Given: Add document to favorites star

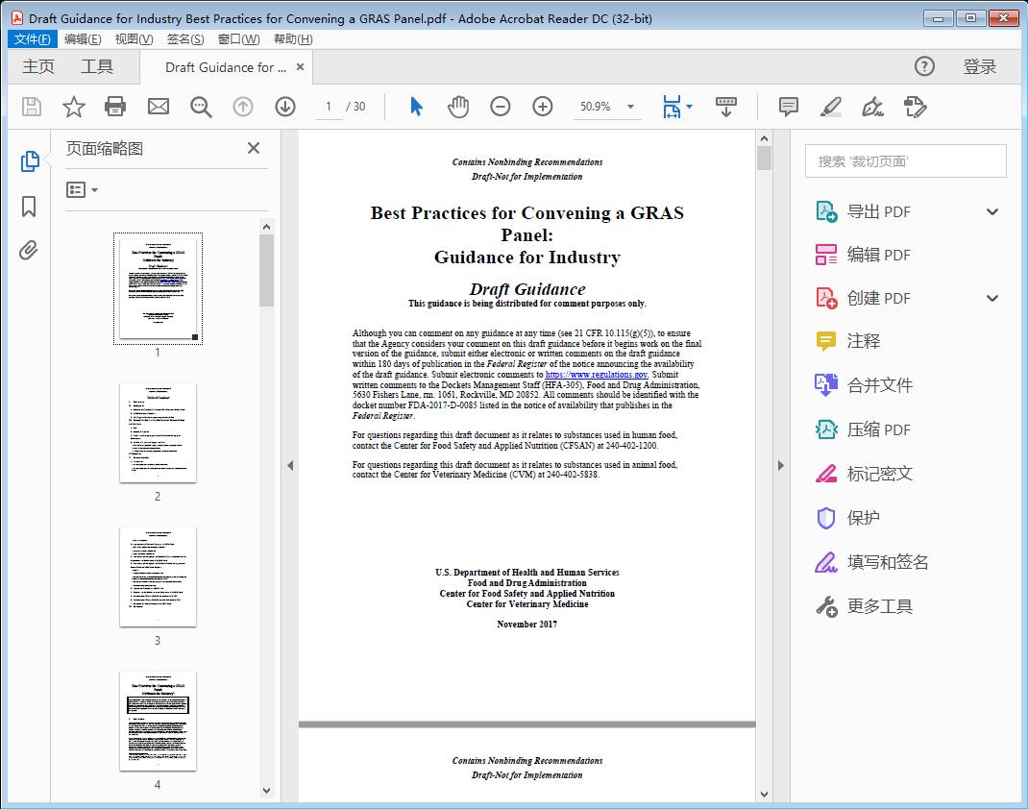Looking at the screenshot, I should (x=74, y=107).
